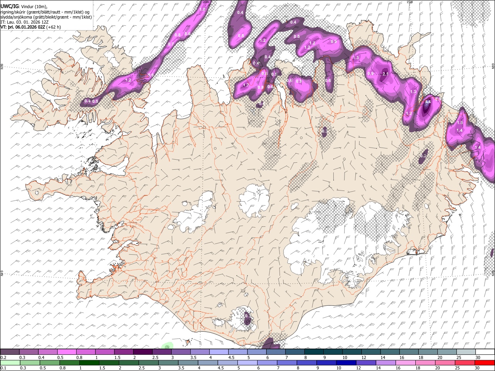Click the magenta 0.8 snow legend swatch
This screenshot has height=371, width=495.
[x=85, y=352]
